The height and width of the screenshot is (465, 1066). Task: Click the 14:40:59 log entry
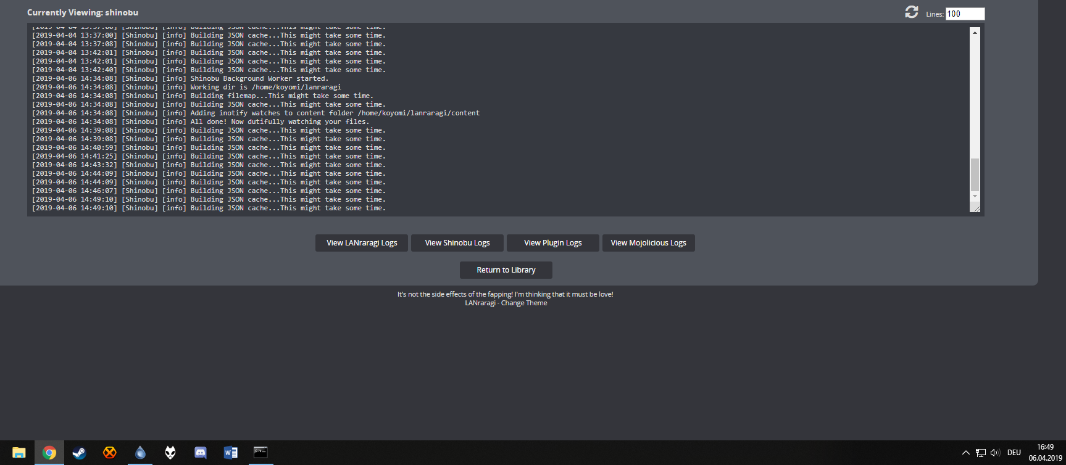209,147
